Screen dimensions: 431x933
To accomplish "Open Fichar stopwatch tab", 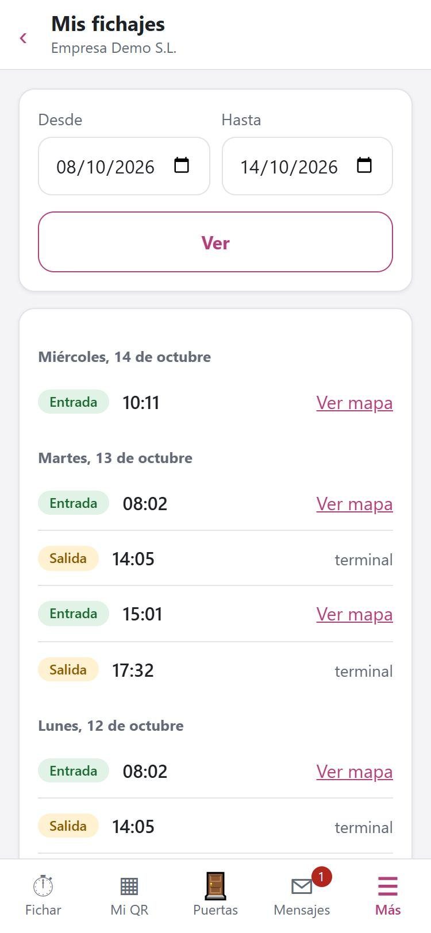I will click(x=43, y=895).
